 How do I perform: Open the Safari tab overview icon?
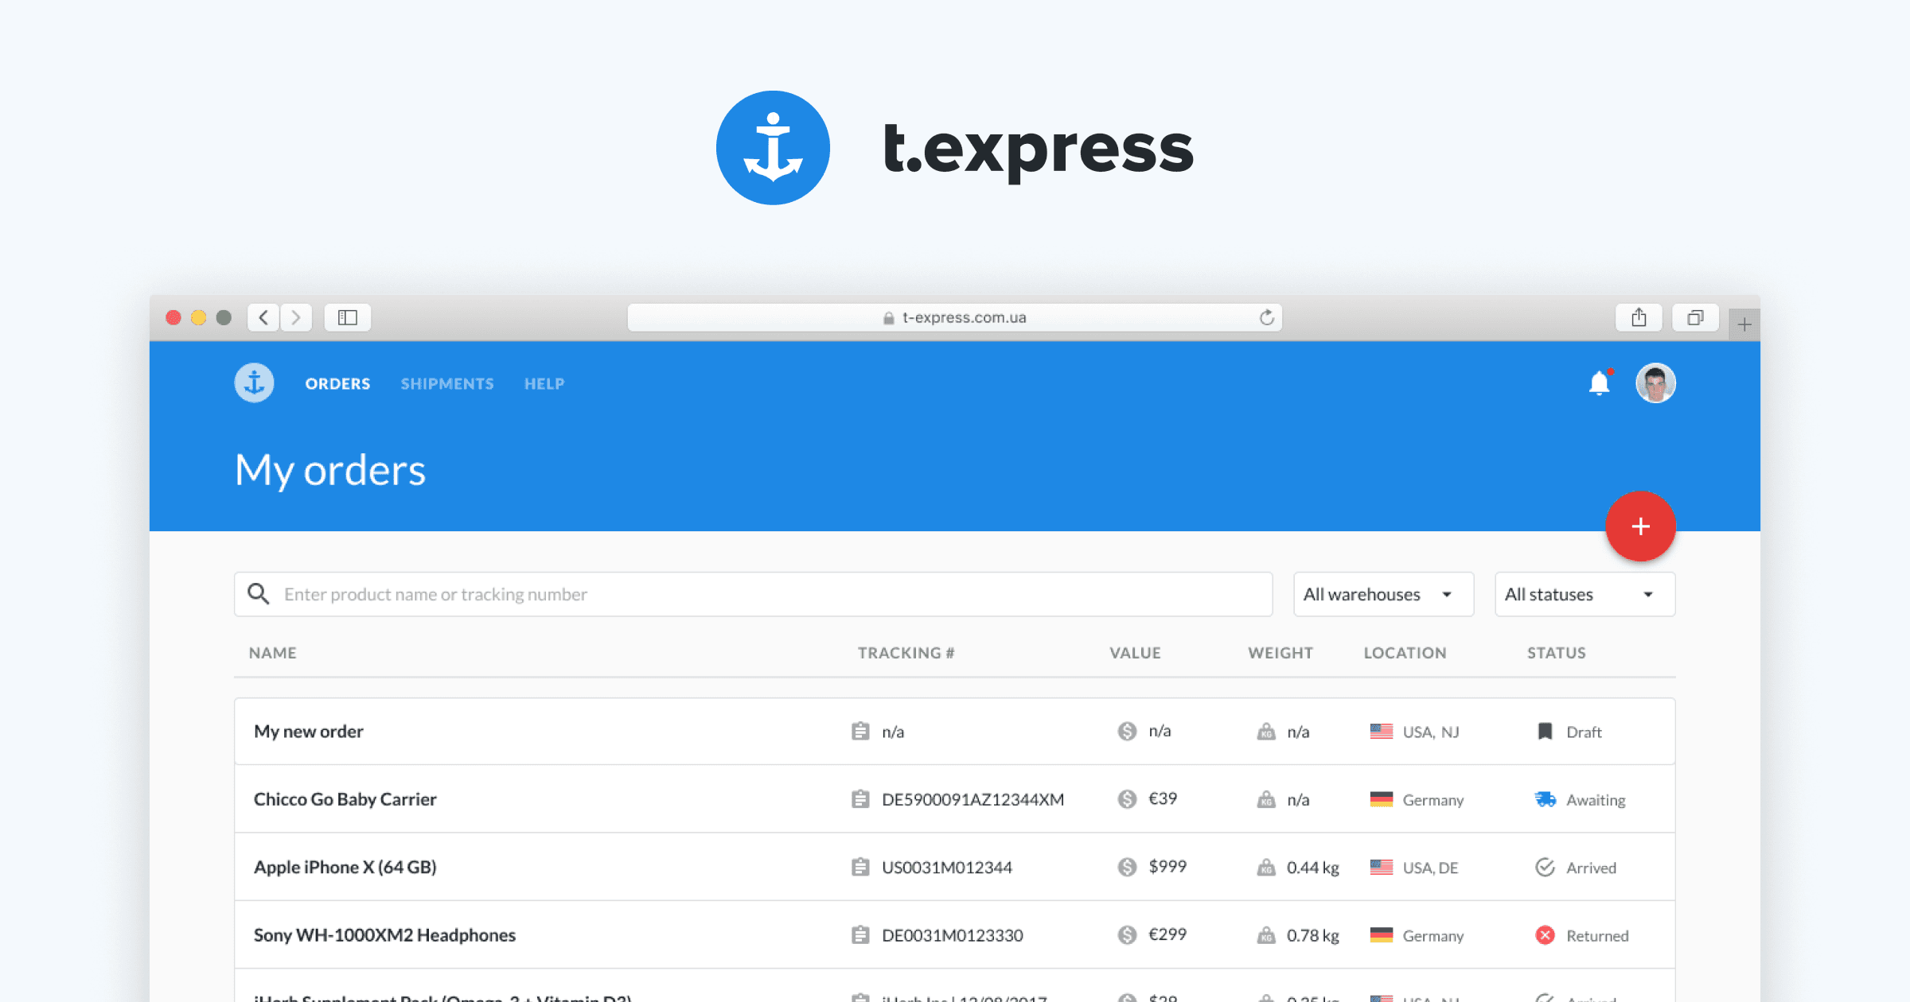(x=1695, y=317)
